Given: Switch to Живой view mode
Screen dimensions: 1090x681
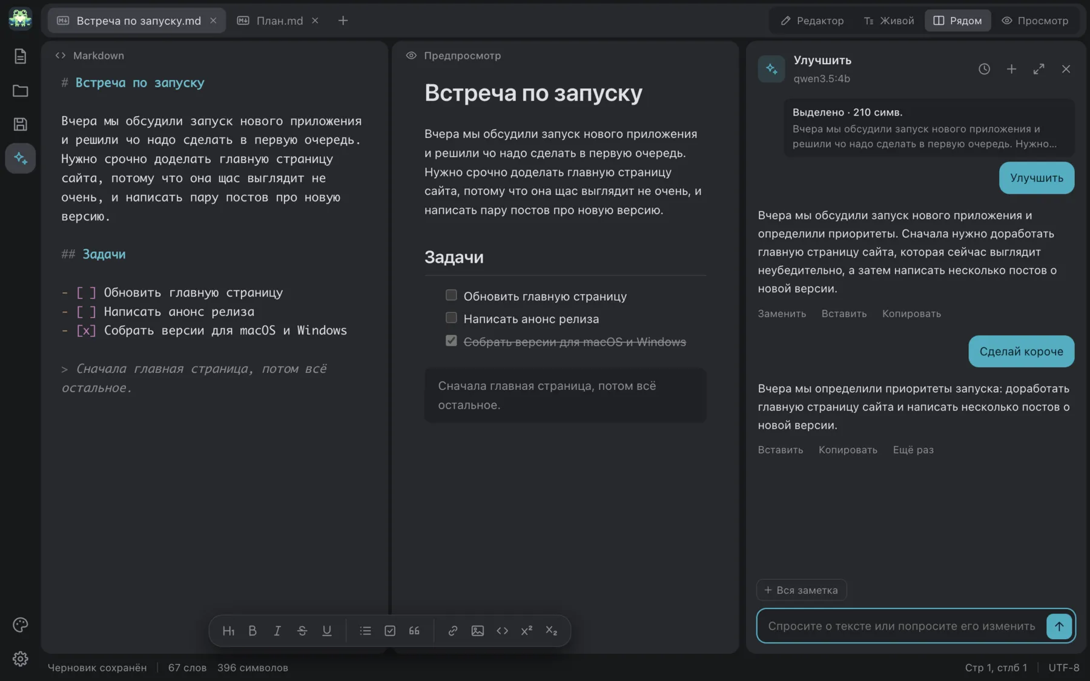Looking at the screenshot, I should 889,21.
